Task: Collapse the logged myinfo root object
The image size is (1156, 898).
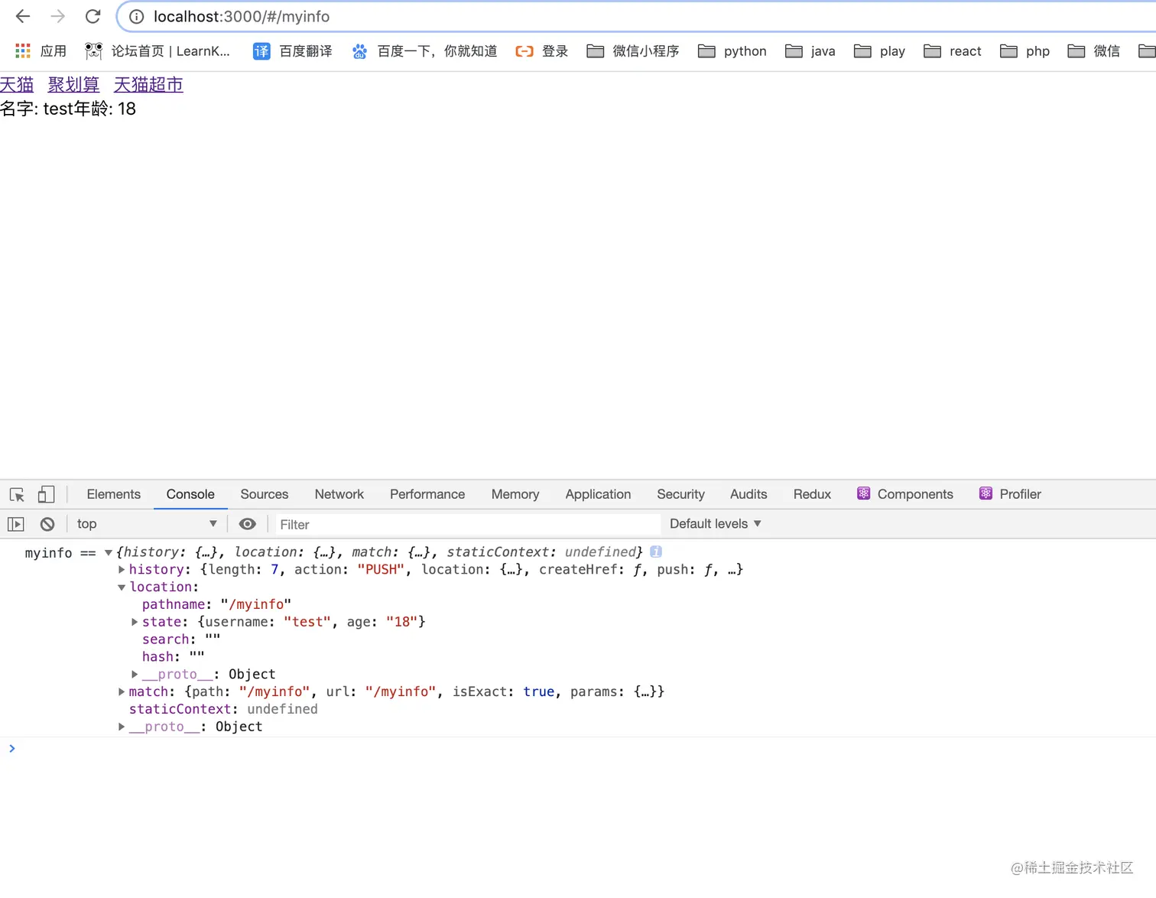Action: click(x=109, y=552)
